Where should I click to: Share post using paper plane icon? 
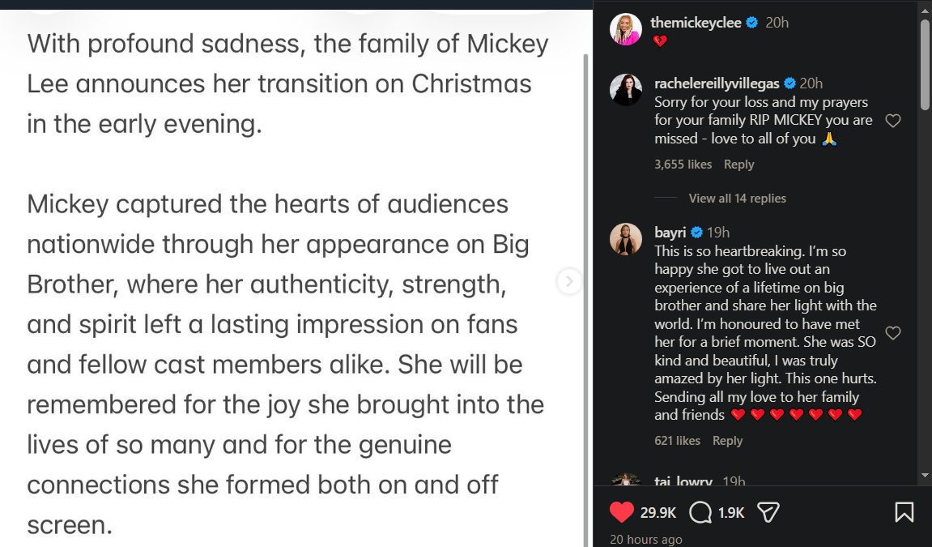point(768,512)
